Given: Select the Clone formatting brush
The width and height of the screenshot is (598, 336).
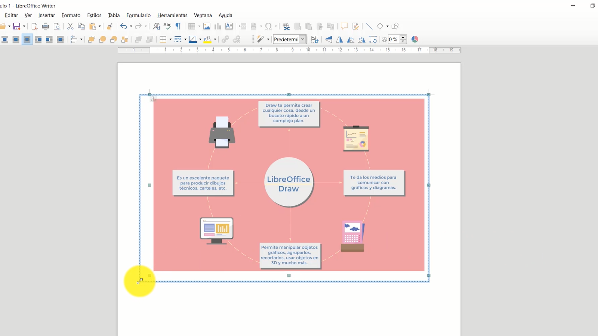Looking at the screenshot, I should click(110, 26).
